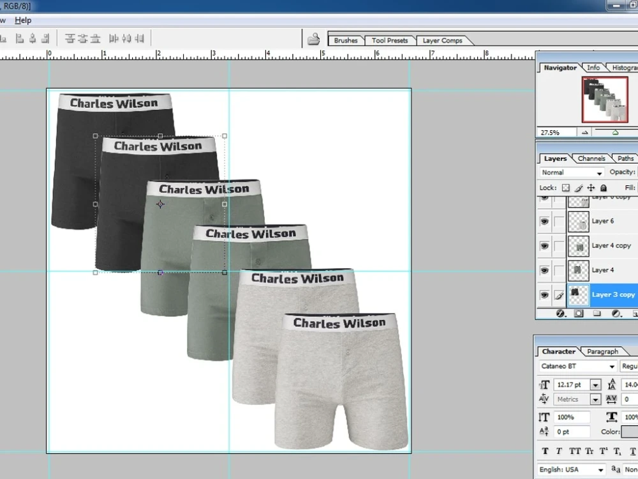Hide Layer 6 using eye icon
The image size is (638, 479).
[x=544, y=221]
